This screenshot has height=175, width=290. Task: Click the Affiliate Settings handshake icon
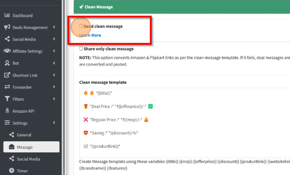click(7, 51)
